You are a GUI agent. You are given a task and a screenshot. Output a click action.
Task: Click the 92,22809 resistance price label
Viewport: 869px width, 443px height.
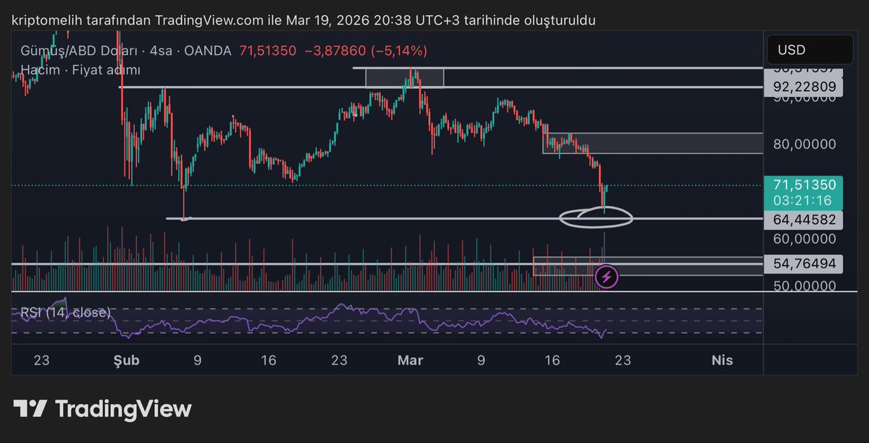pyautogui.click(x=804, y=85)
